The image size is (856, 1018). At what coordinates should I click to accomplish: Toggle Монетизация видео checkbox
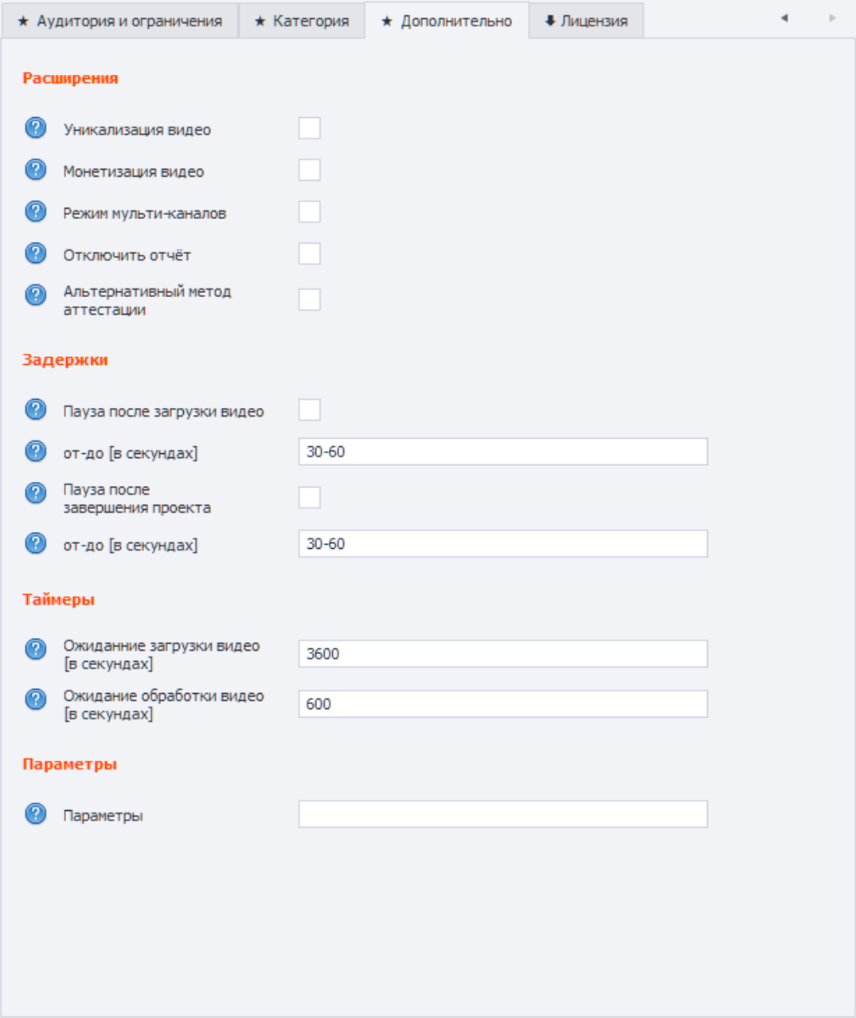[310, 170]
